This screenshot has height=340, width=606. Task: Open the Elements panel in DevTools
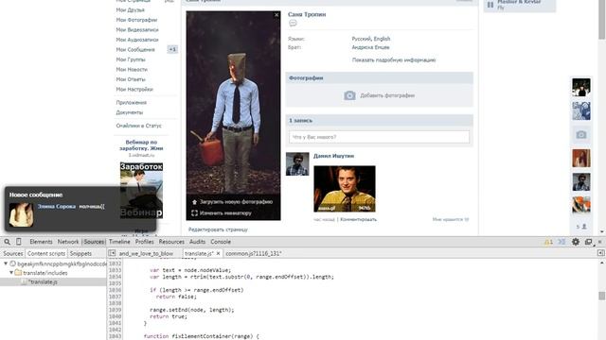41,242
